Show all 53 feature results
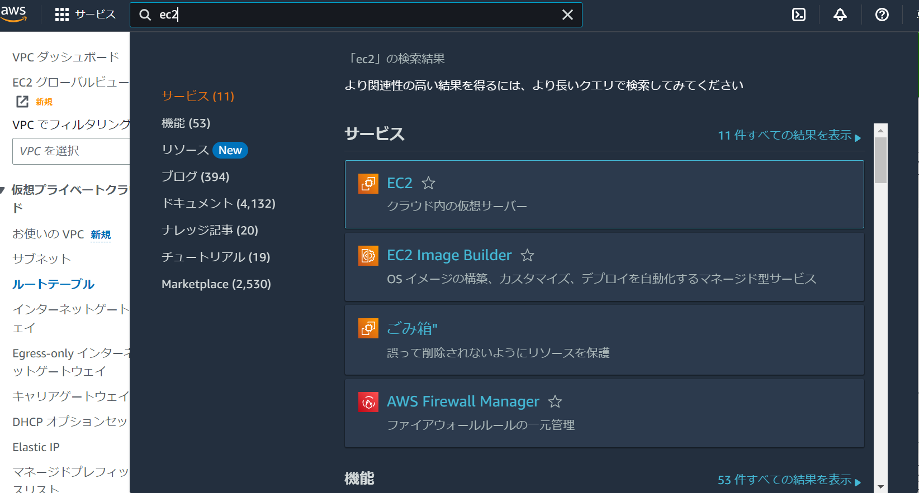This screenshot has width=919, height=493. [789, 480]
